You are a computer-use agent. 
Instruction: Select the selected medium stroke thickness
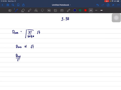91,10
